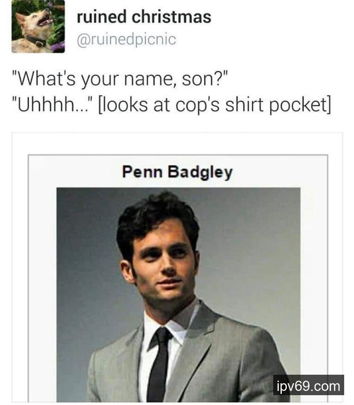Open the attached image card
This screenshot has height=405, width=354.
(177, 267)
